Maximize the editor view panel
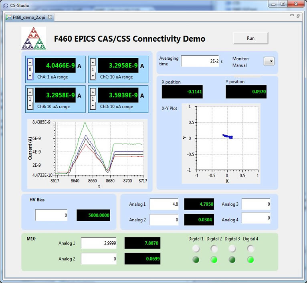307x283 pixels. click(x=298, y=16)
